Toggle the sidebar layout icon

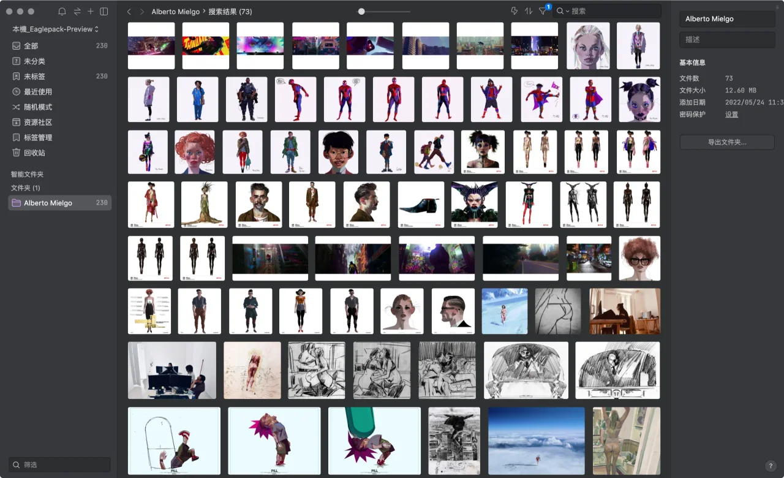[x=104, y=12]
